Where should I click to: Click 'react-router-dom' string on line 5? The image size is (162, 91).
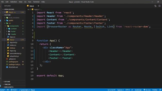point(136,27)
